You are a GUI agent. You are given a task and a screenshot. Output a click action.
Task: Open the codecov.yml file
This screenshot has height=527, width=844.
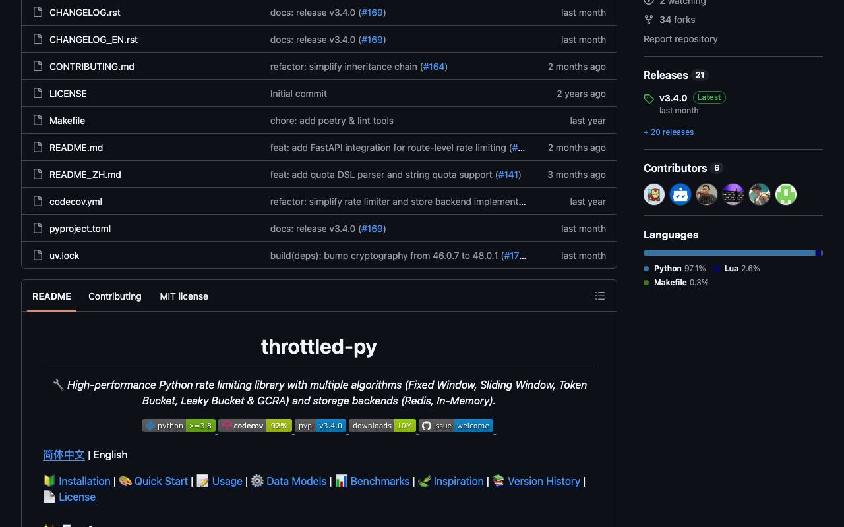click(76, 202)
